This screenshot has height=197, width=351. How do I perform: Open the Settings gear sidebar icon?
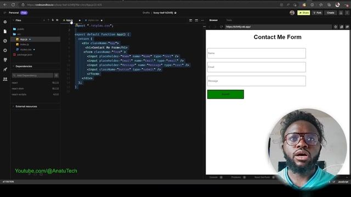click(5, 50)
